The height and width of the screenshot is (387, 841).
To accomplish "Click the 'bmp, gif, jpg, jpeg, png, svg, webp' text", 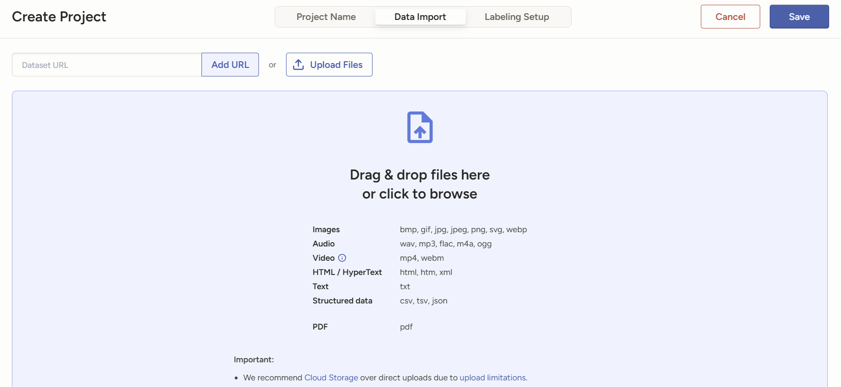I will 464,229.
